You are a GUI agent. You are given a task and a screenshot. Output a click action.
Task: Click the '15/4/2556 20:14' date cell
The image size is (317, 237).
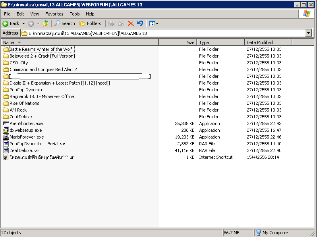263,157
